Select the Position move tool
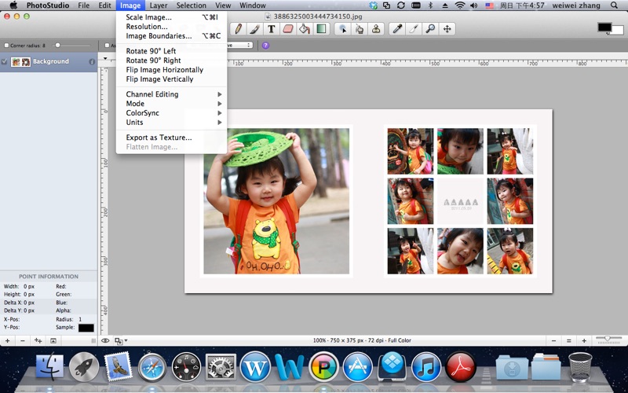Viewport: 628px width, 393px height. pyautogui.click(x=447, y=29)
